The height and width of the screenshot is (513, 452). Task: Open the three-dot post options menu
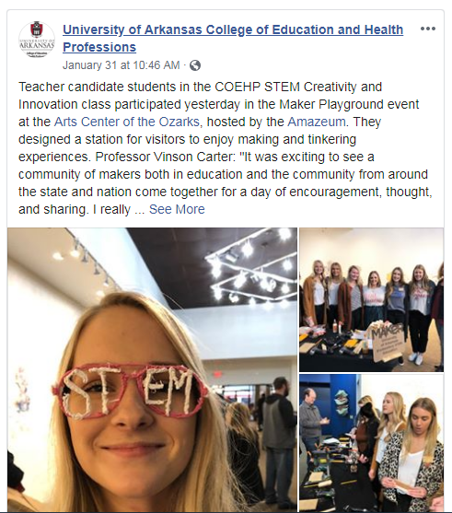pyautogui.click(x=428, y=29)
